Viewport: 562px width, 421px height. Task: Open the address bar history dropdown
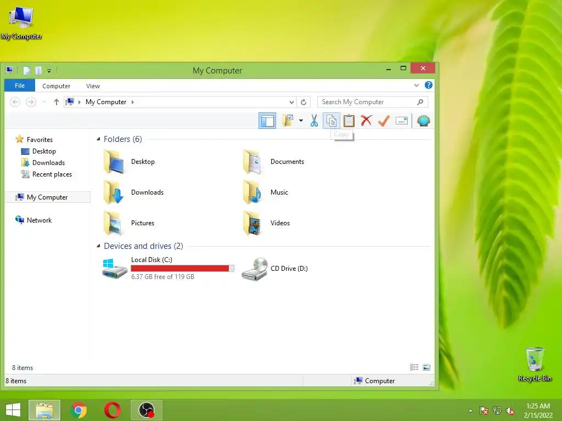tap(291, 102)
